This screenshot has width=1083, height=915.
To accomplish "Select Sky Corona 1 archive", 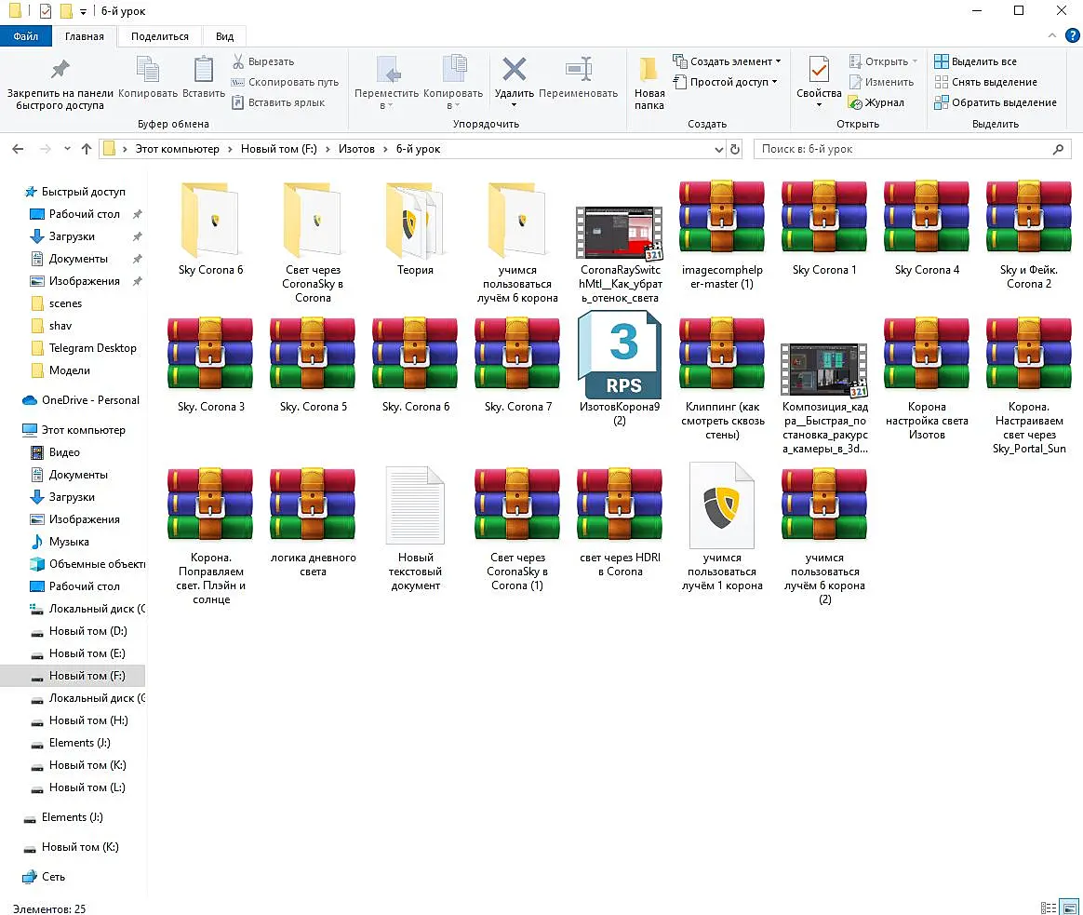I will (x=824, y=228).
